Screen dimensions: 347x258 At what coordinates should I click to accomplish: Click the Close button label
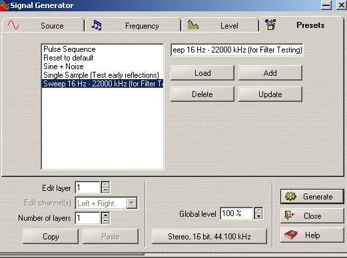click(x=312, y=216)
